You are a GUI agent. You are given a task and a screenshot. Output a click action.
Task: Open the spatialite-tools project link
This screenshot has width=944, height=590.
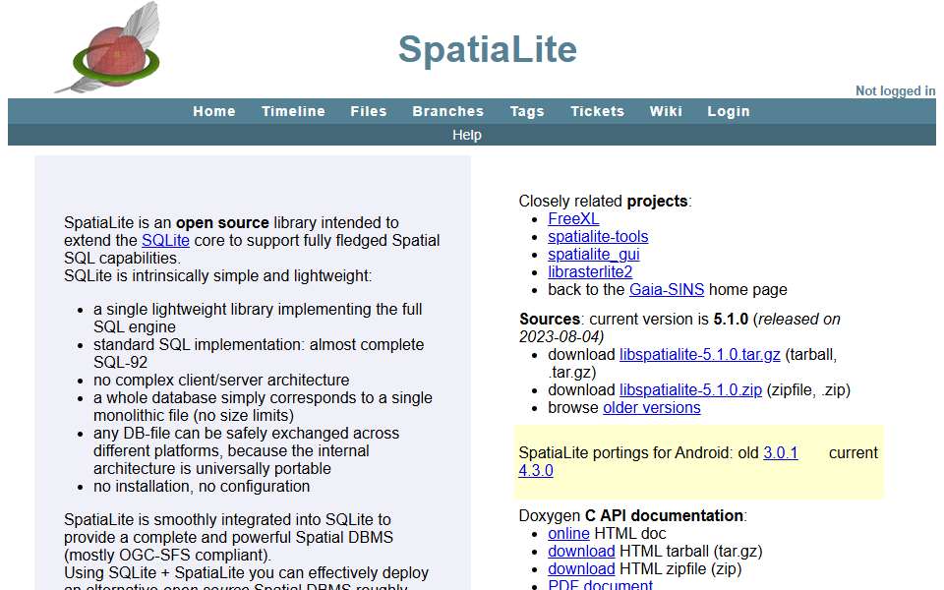[x=598, y=237]
